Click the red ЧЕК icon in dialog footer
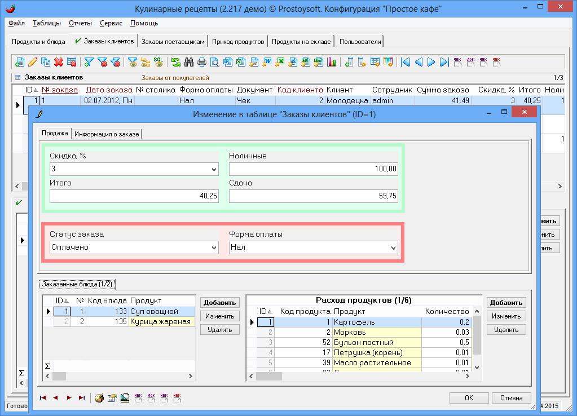 (x=177, y=398)
